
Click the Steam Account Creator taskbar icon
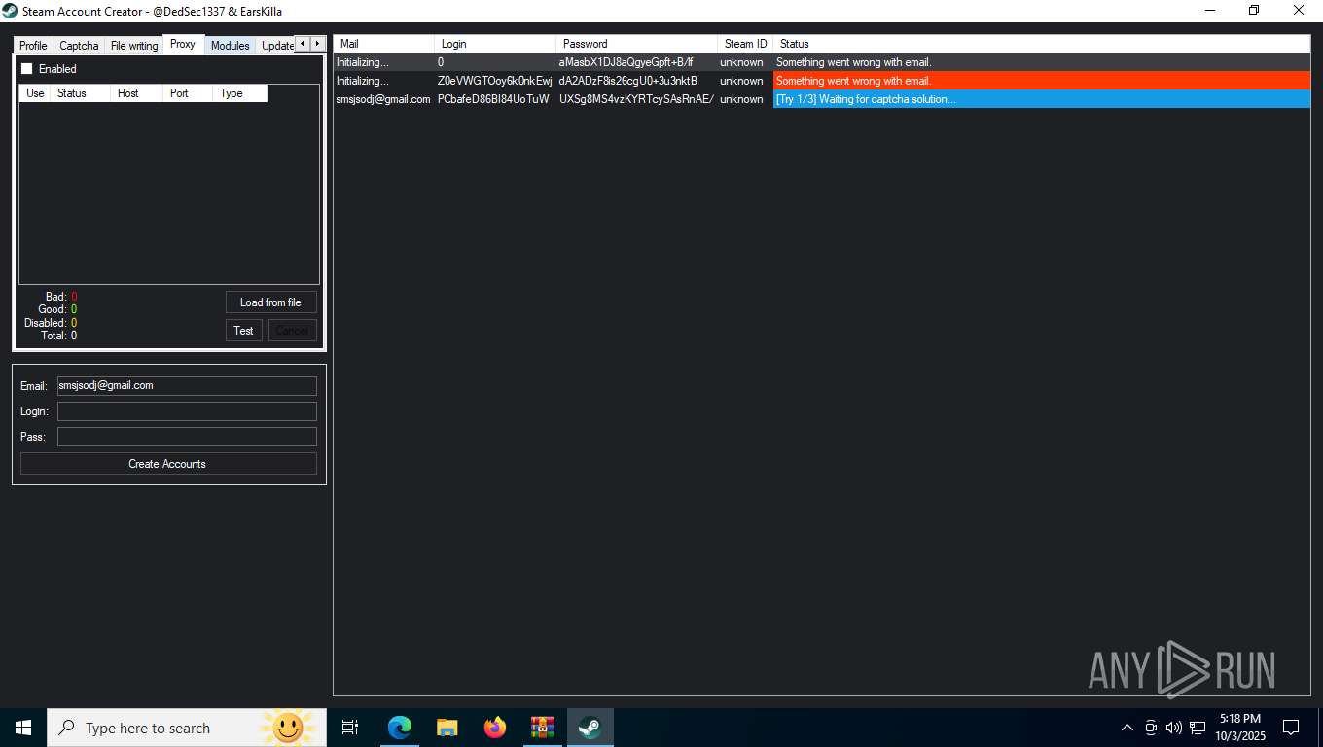click(590, 728)
